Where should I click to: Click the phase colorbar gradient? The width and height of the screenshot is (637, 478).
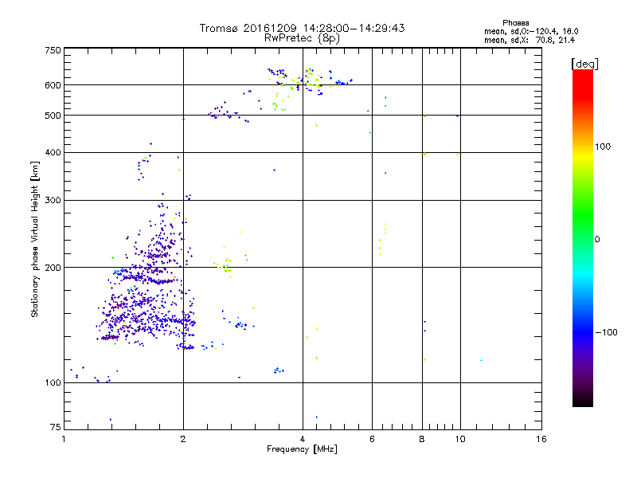click(583, 238)
